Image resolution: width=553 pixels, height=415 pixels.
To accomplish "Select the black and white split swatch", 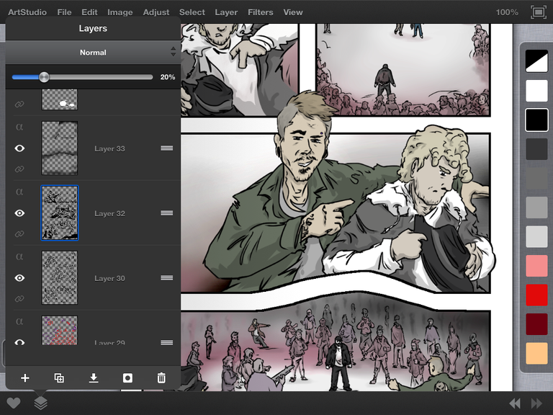I will point(536,61).
